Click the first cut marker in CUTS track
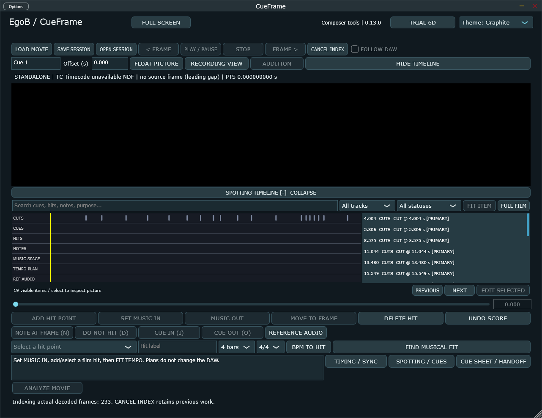The image size is (542, 418). (86, 218)
